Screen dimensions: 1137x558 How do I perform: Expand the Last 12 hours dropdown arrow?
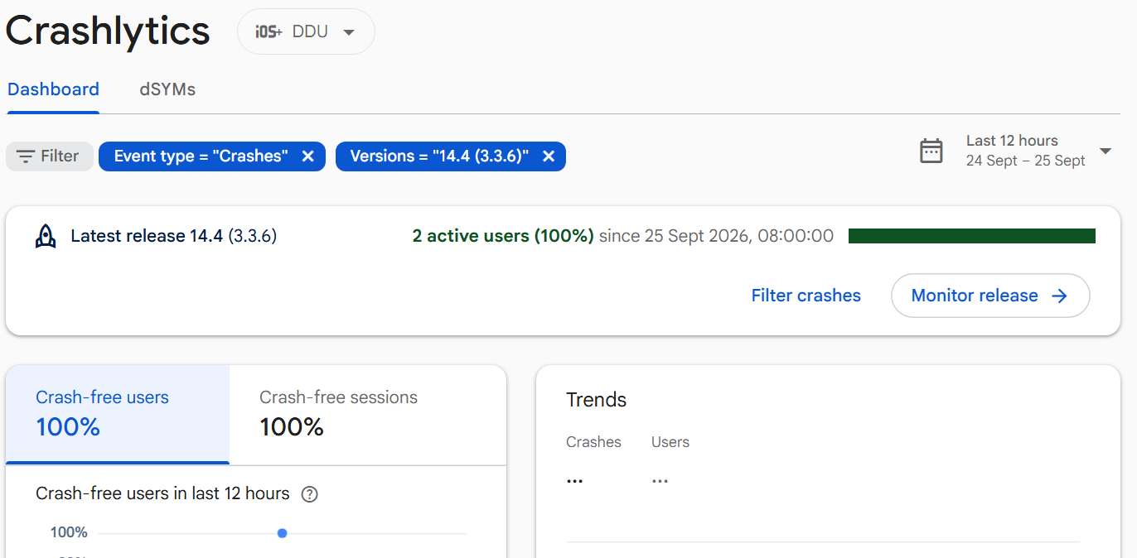[x=1105, y=151]
